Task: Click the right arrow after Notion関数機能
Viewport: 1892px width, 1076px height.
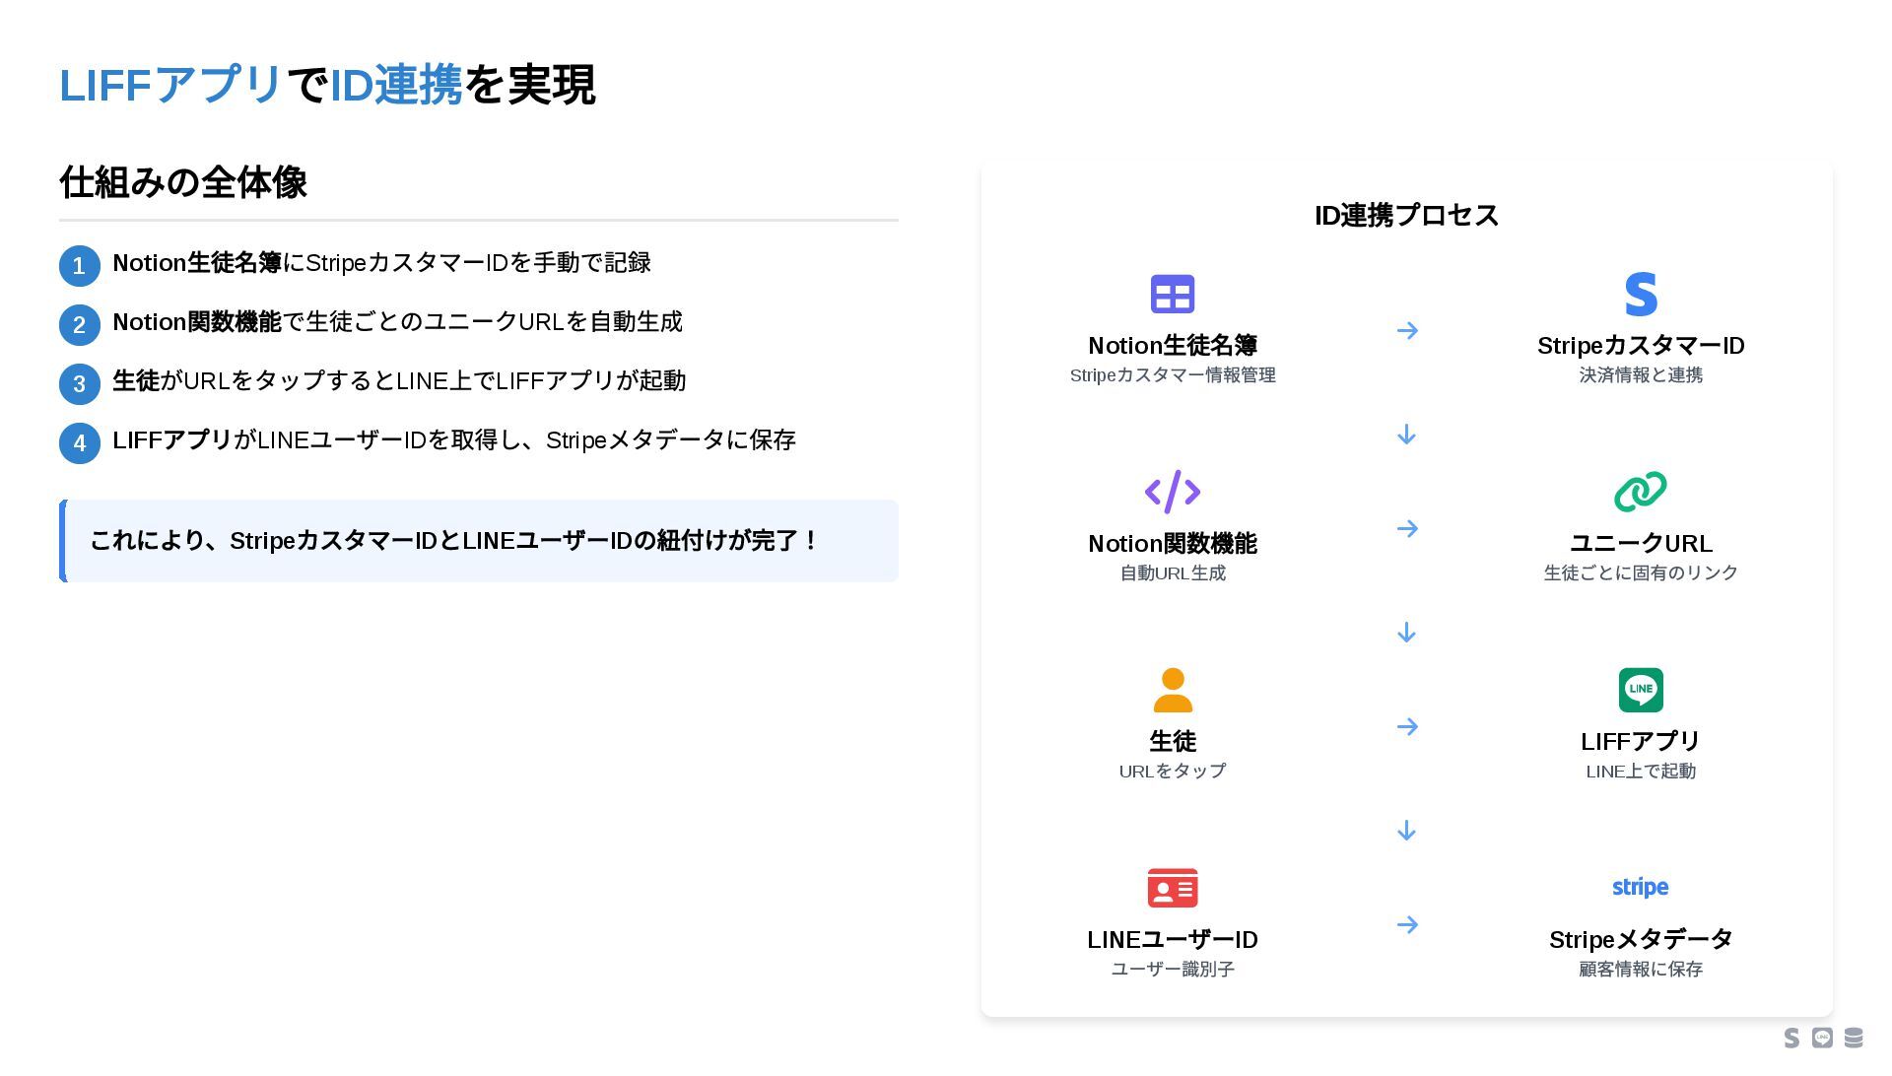Action: (1407, 528)
